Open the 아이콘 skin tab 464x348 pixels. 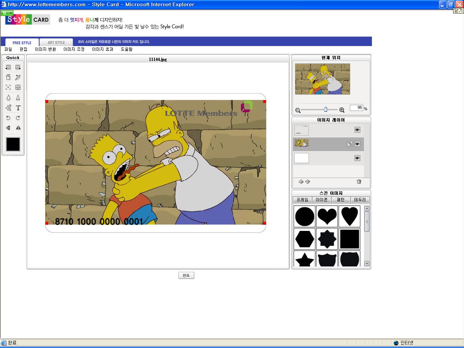(x=322, y=200)
